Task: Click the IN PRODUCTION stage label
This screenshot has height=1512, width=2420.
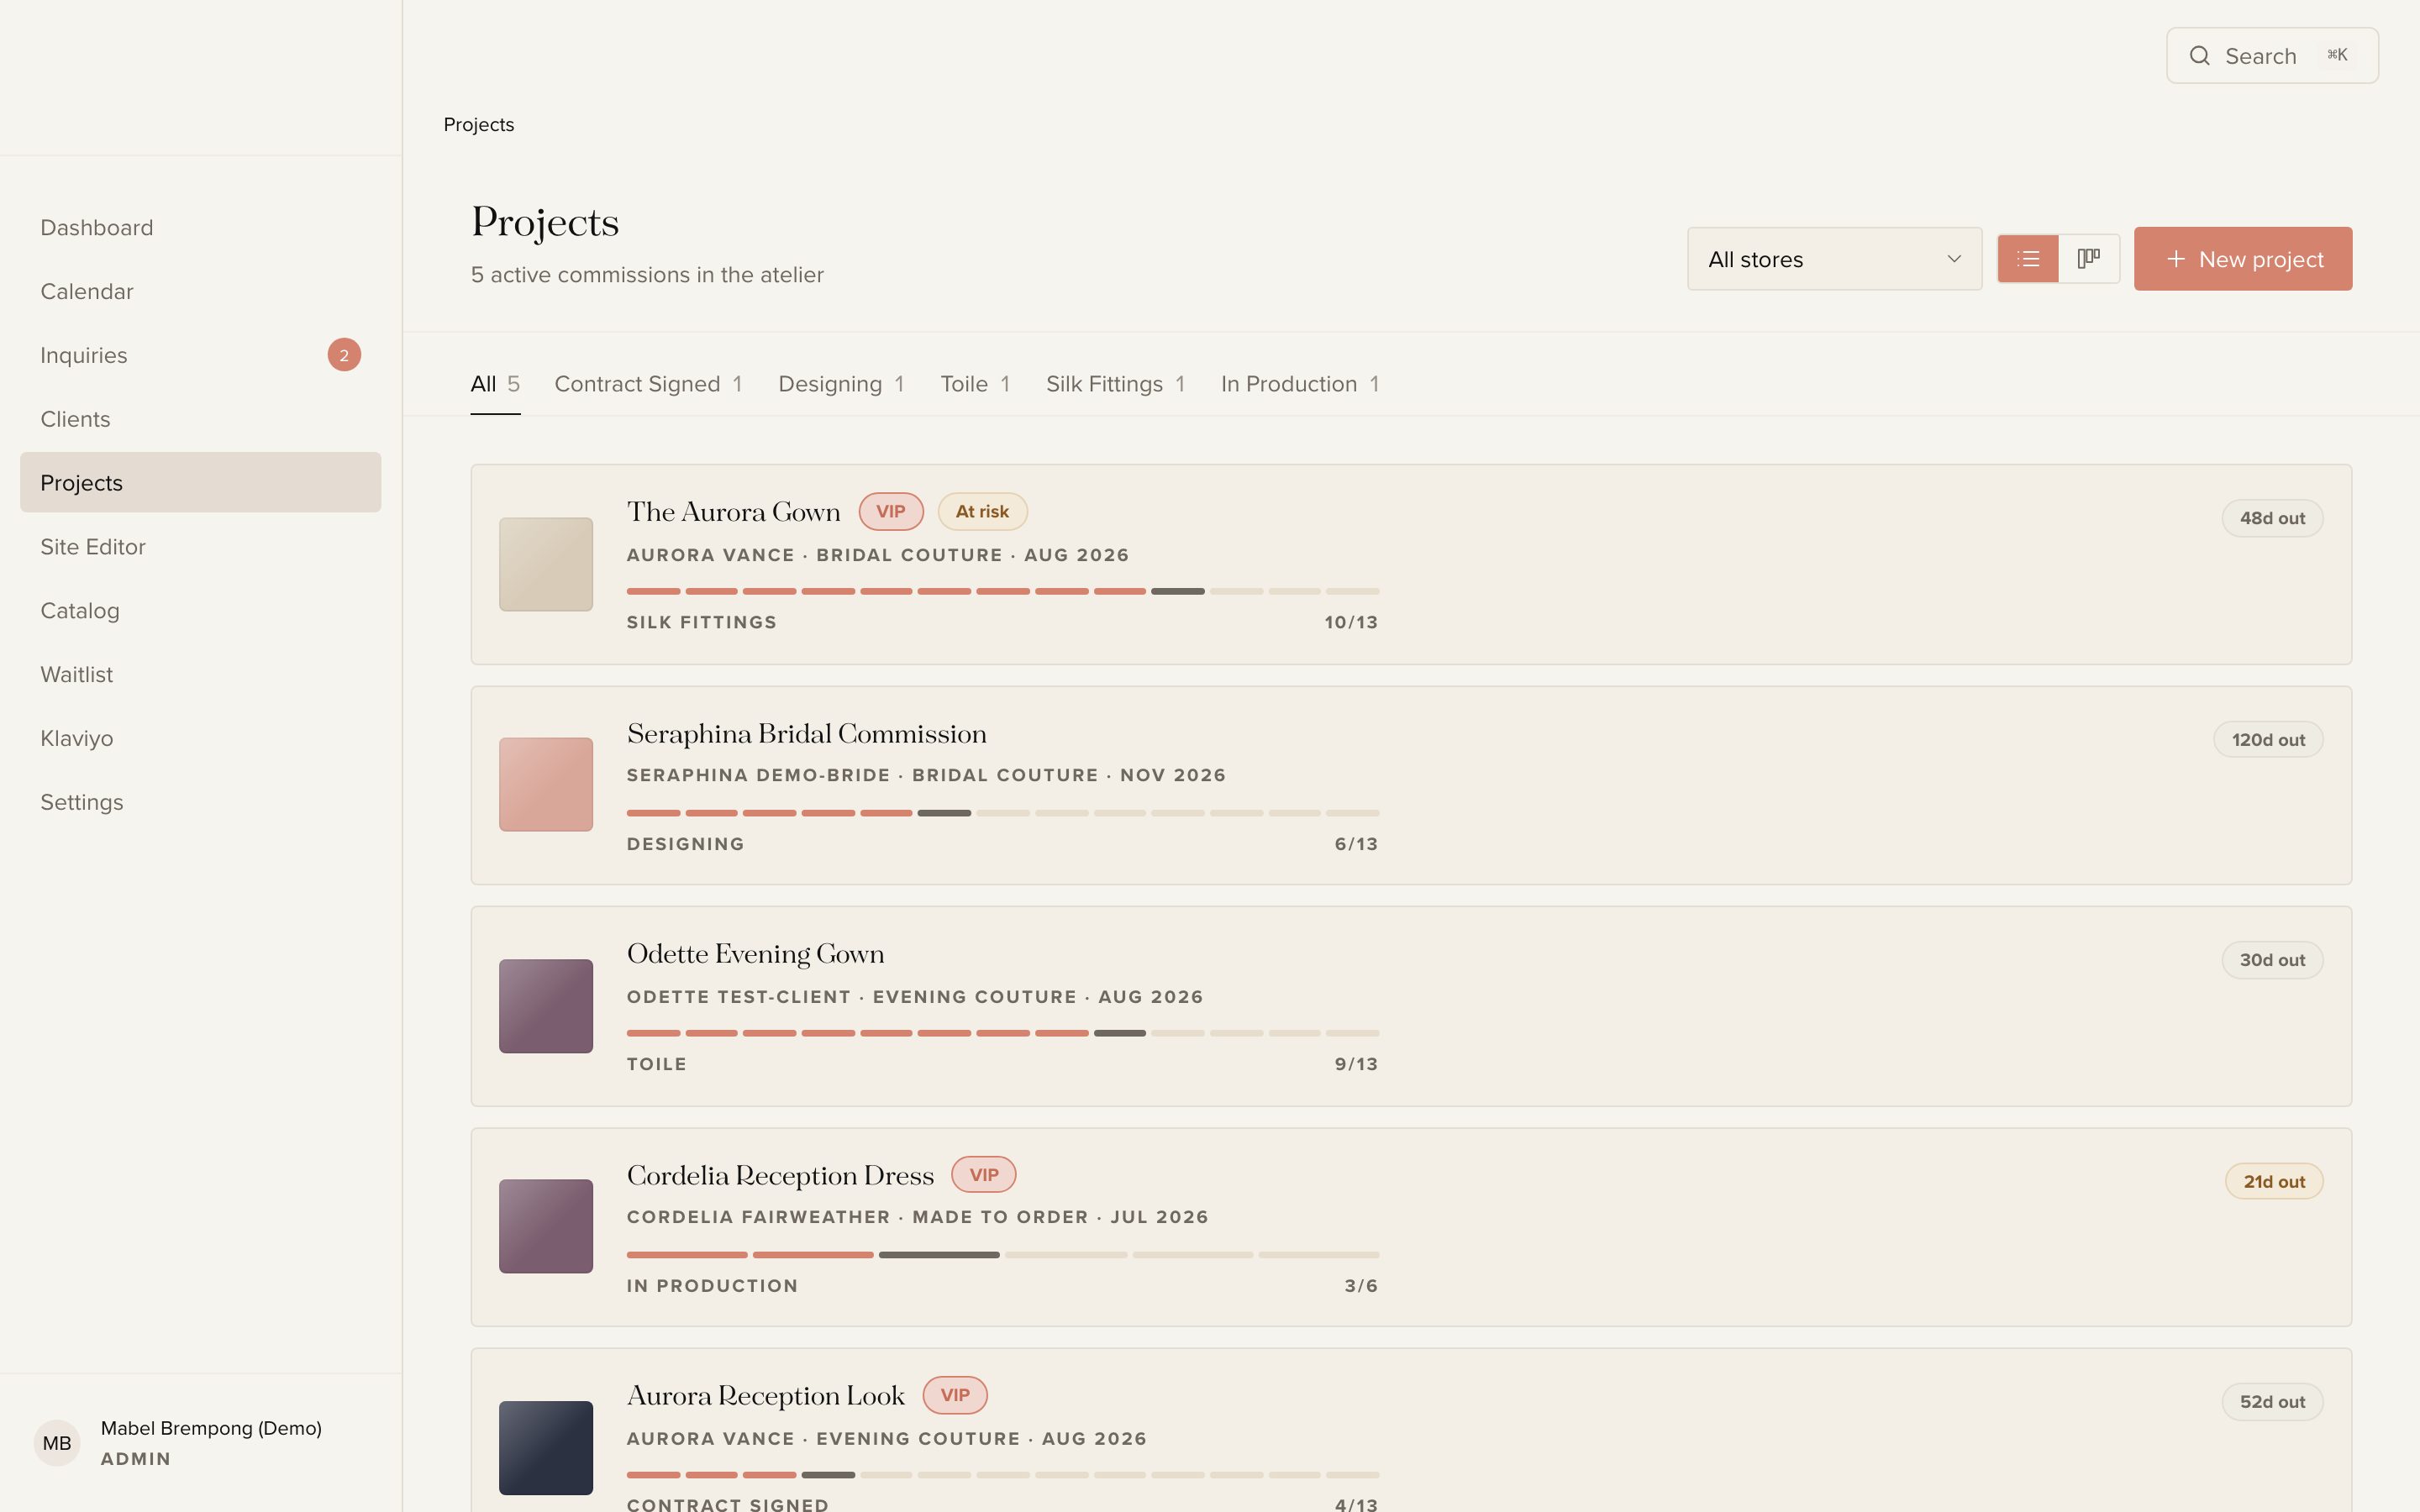Action: pyautogui.click(x=713, y=1286)
